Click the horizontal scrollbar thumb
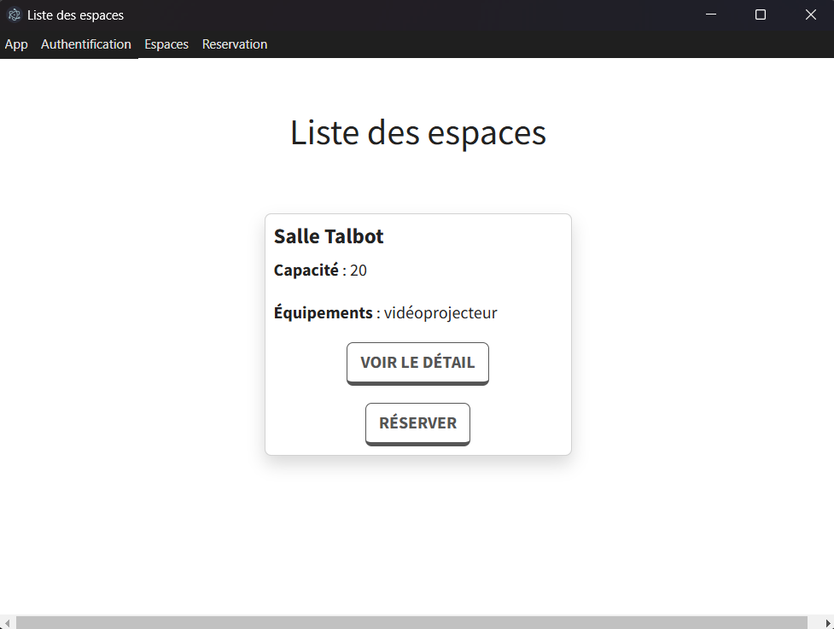The height and width of the screenshot is (629, 834). (410, 622)
